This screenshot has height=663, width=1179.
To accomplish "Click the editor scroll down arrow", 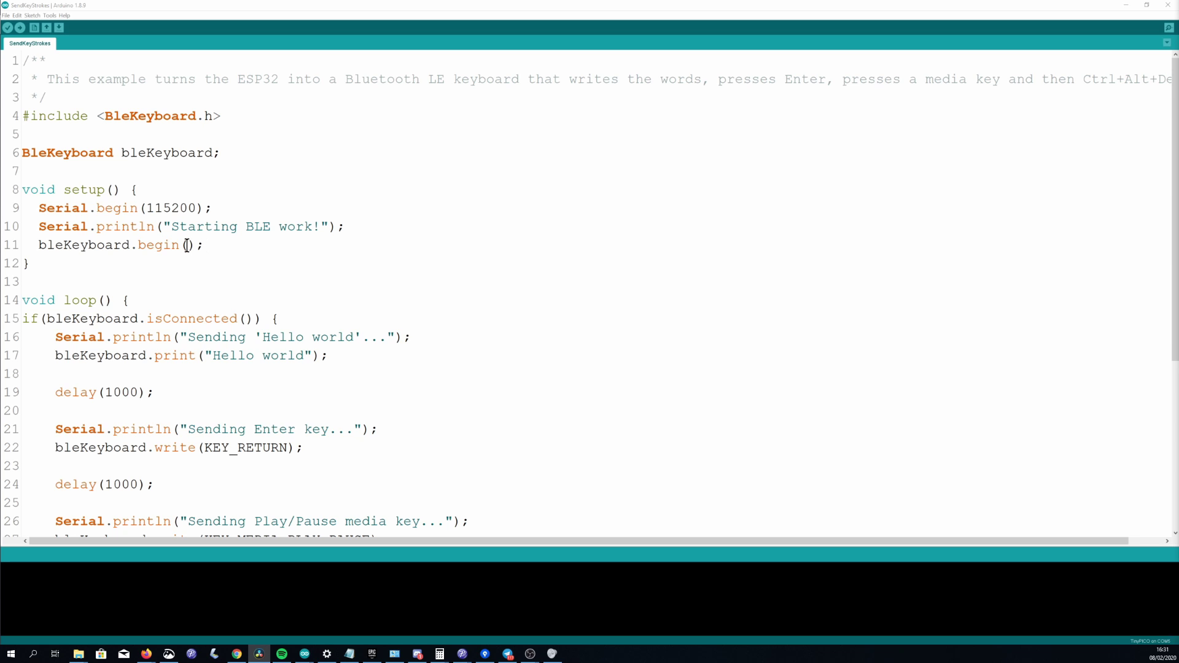I will click(1175, 533).
